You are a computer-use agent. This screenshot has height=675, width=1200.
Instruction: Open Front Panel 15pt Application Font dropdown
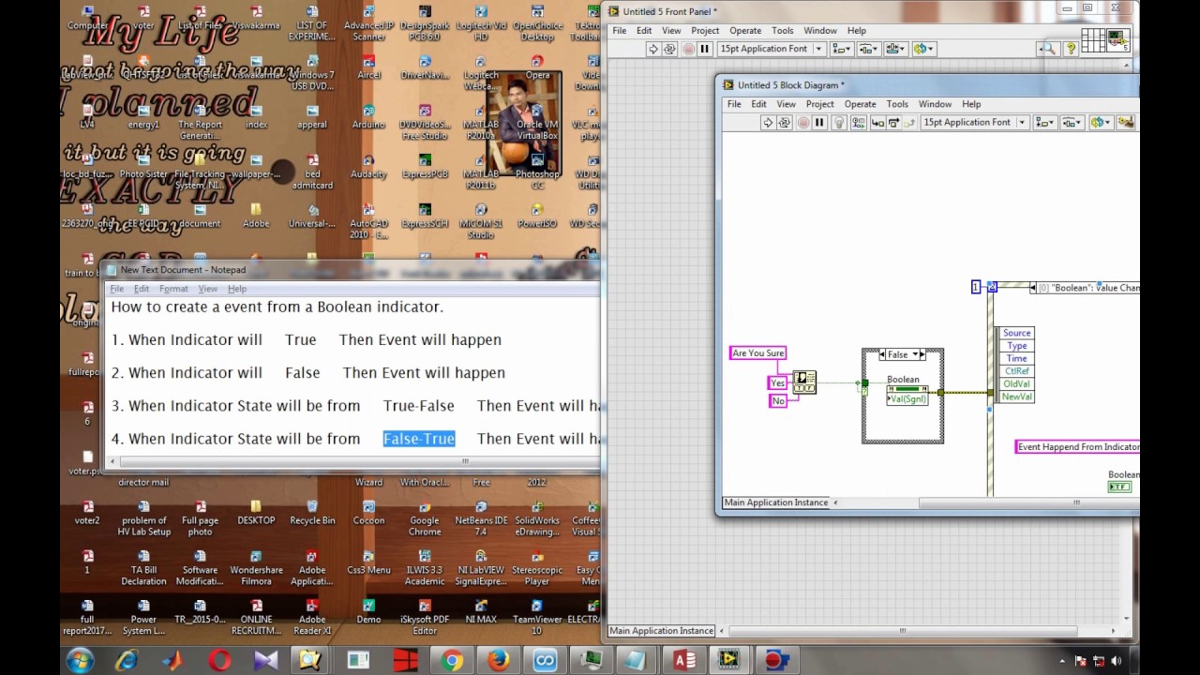pos(771,49)
